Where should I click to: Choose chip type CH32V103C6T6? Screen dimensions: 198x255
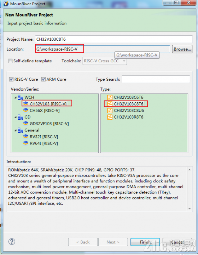[129, 97]
